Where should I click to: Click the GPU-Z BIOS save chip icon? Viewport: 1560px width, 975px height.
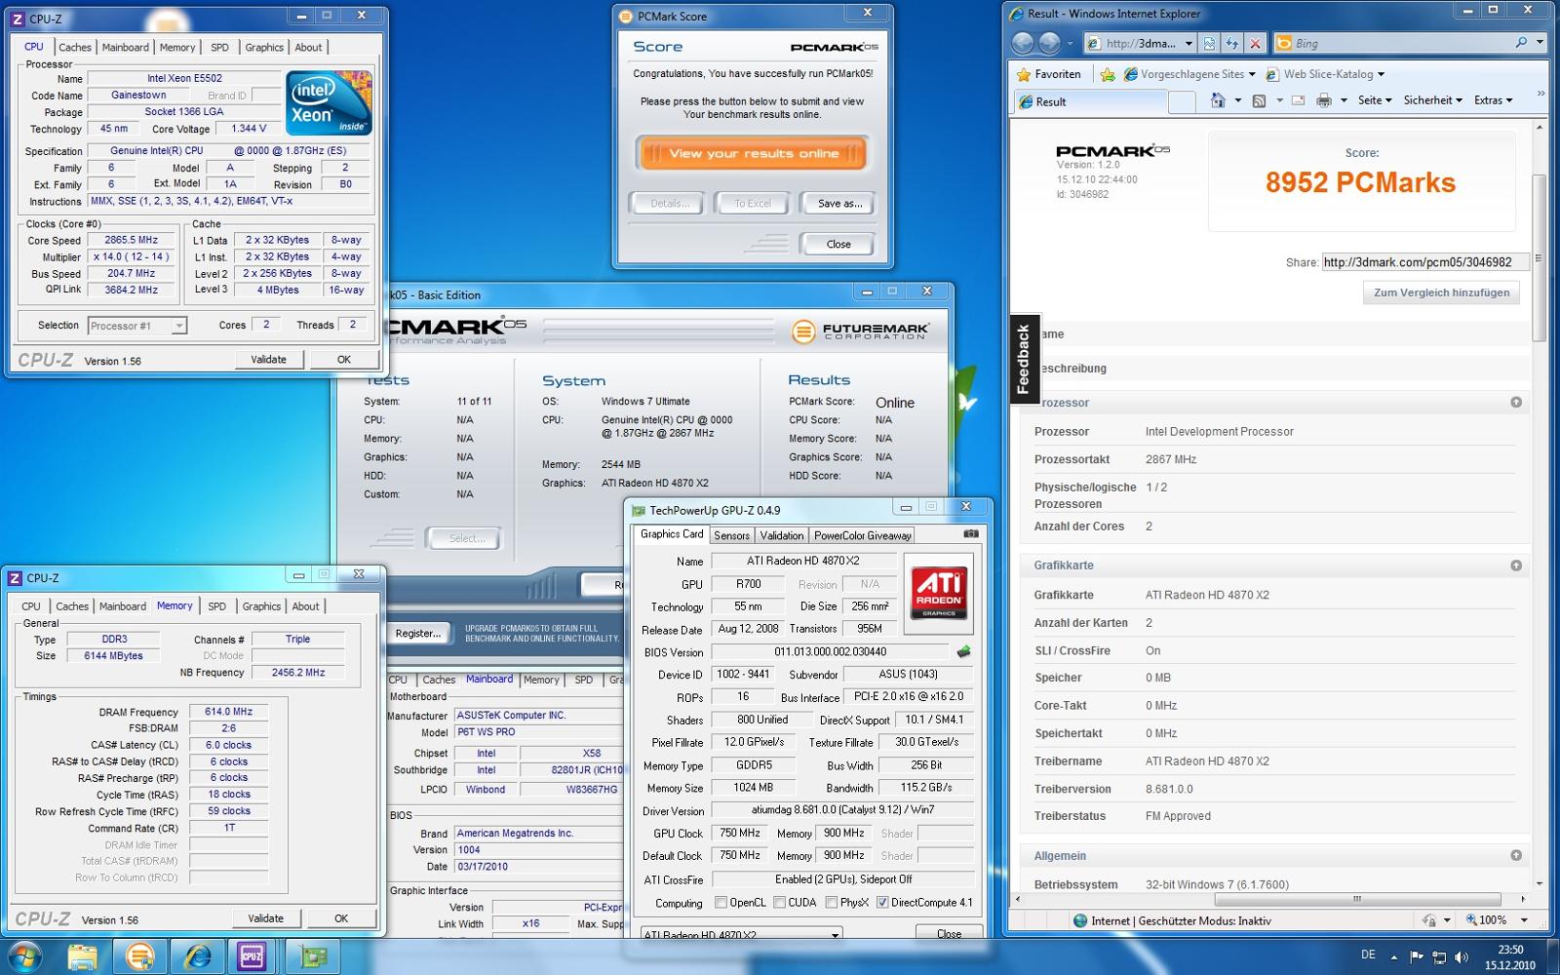click(x=964, y=651)
